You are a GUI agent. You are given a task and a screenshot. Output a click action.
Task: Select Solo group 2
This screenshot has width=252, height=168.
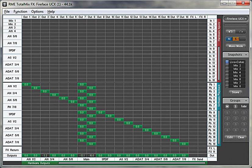236,118
